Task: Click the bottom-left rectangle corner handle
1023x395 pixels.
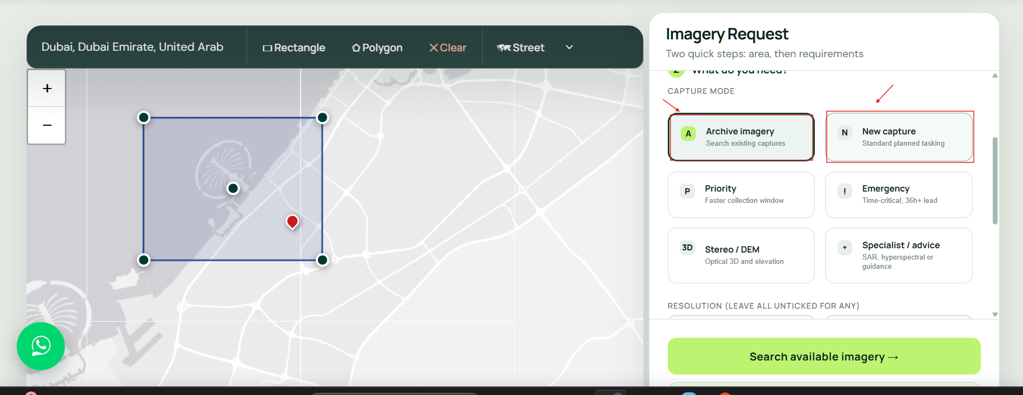Action: 143,260
